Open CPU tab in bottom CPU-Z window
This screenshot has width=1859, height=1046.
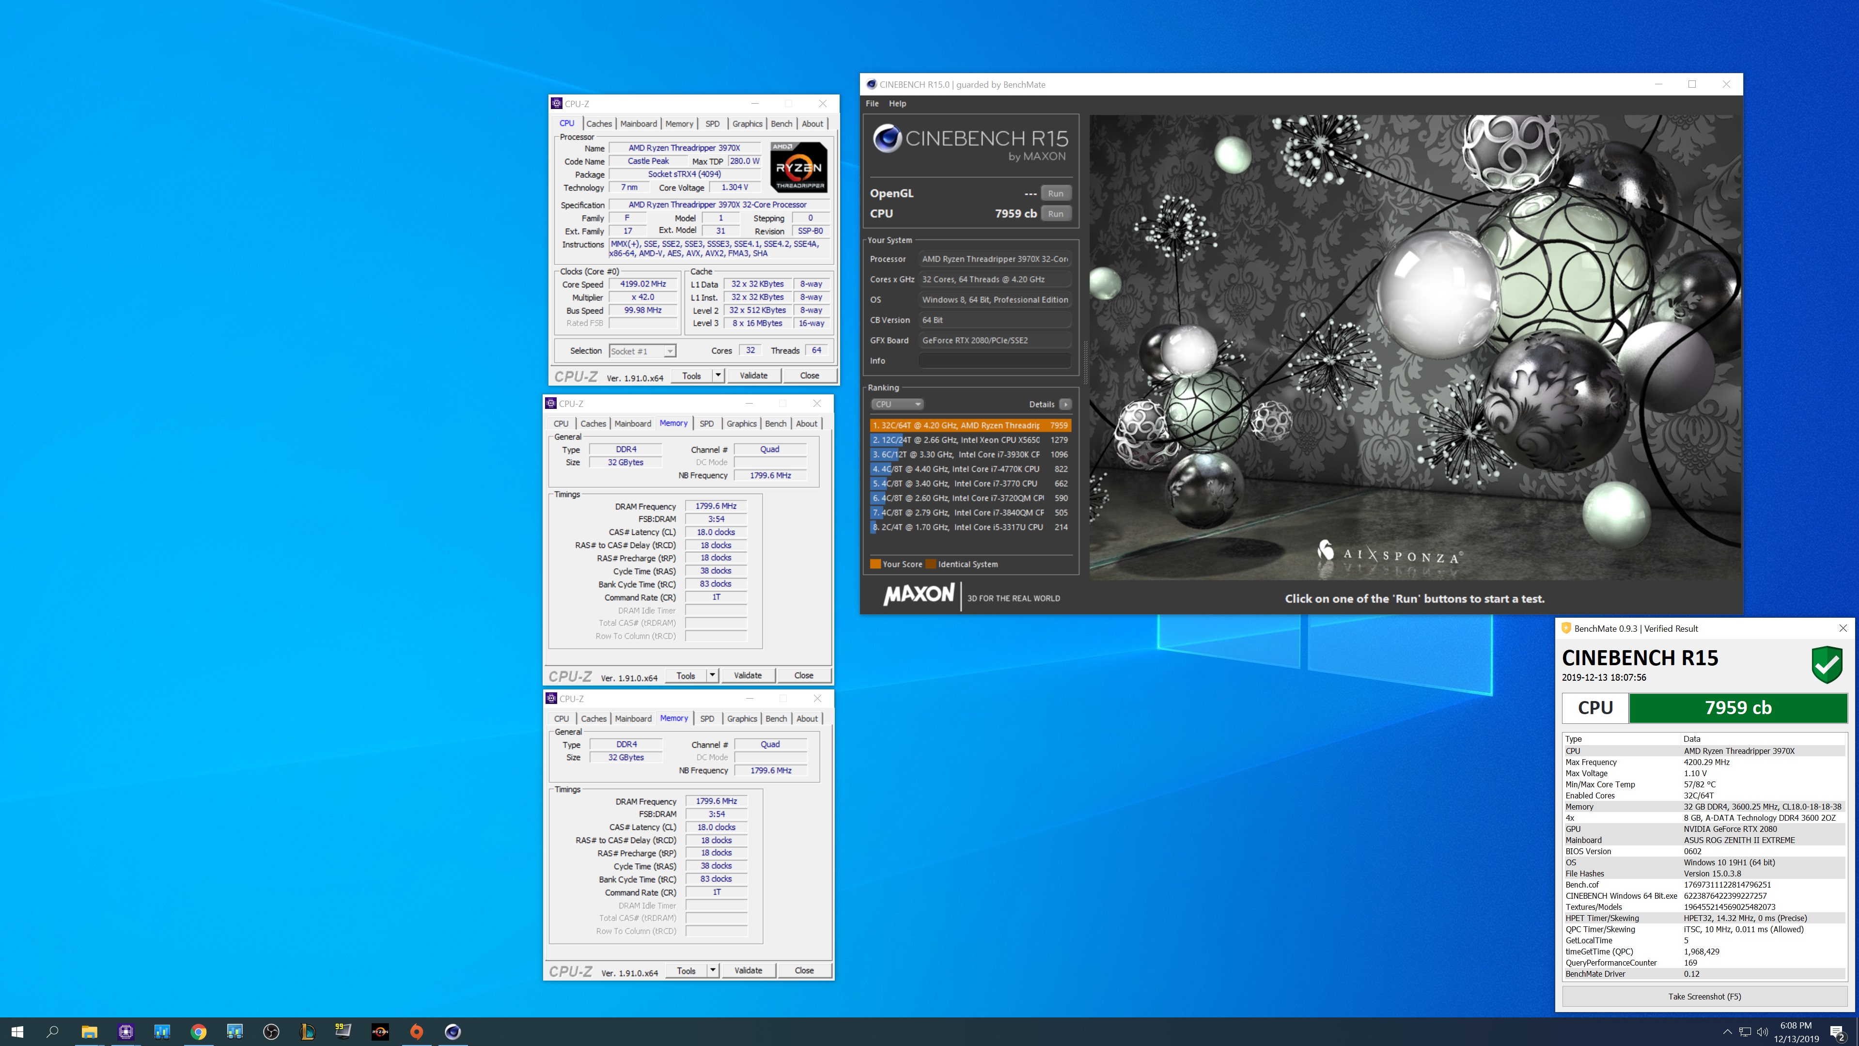coord(562,718)
